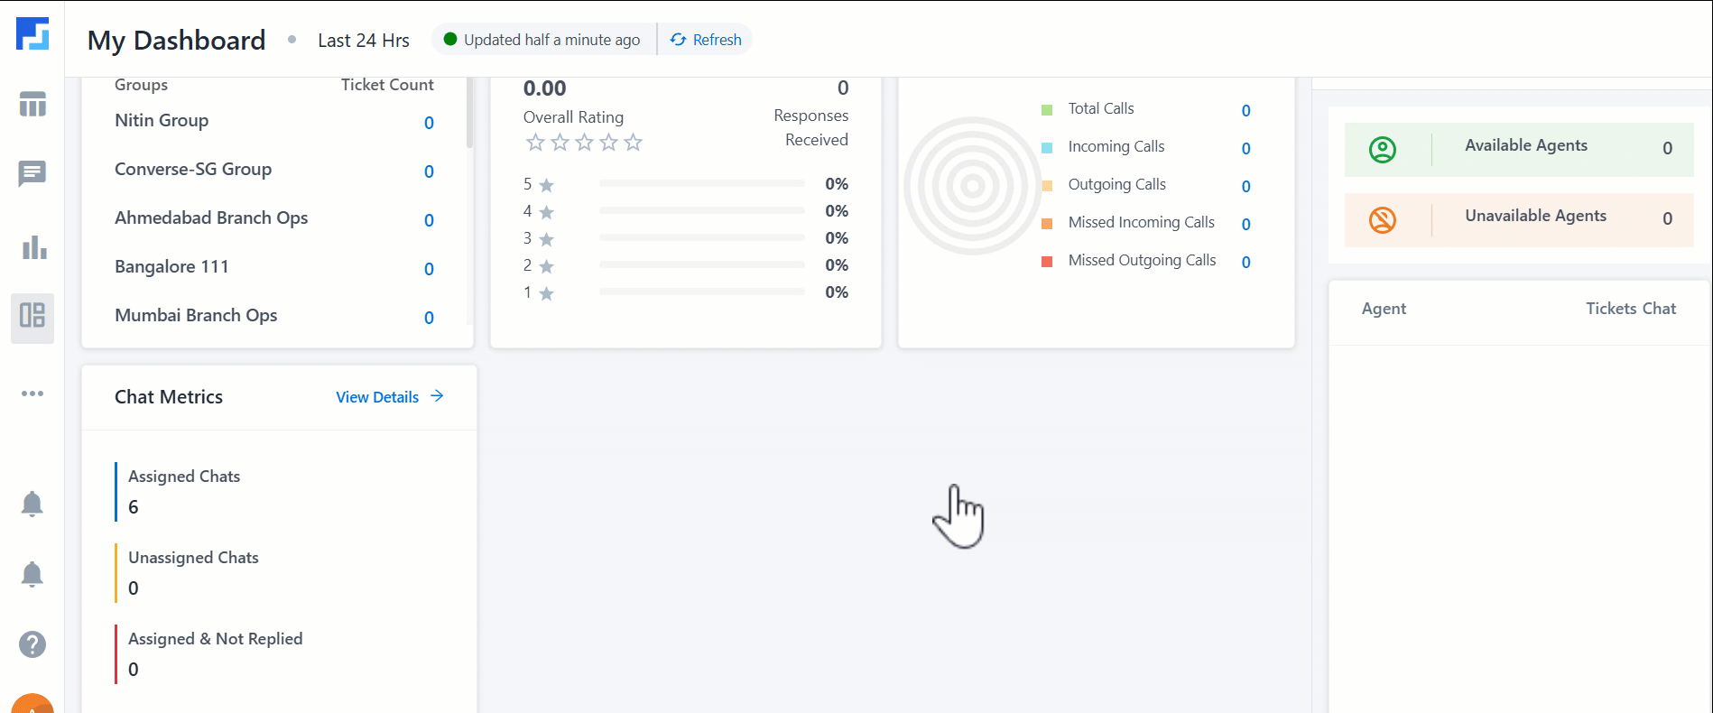
Task: Open the more options ellipsis in sidebar
Action: pos(32,394)
